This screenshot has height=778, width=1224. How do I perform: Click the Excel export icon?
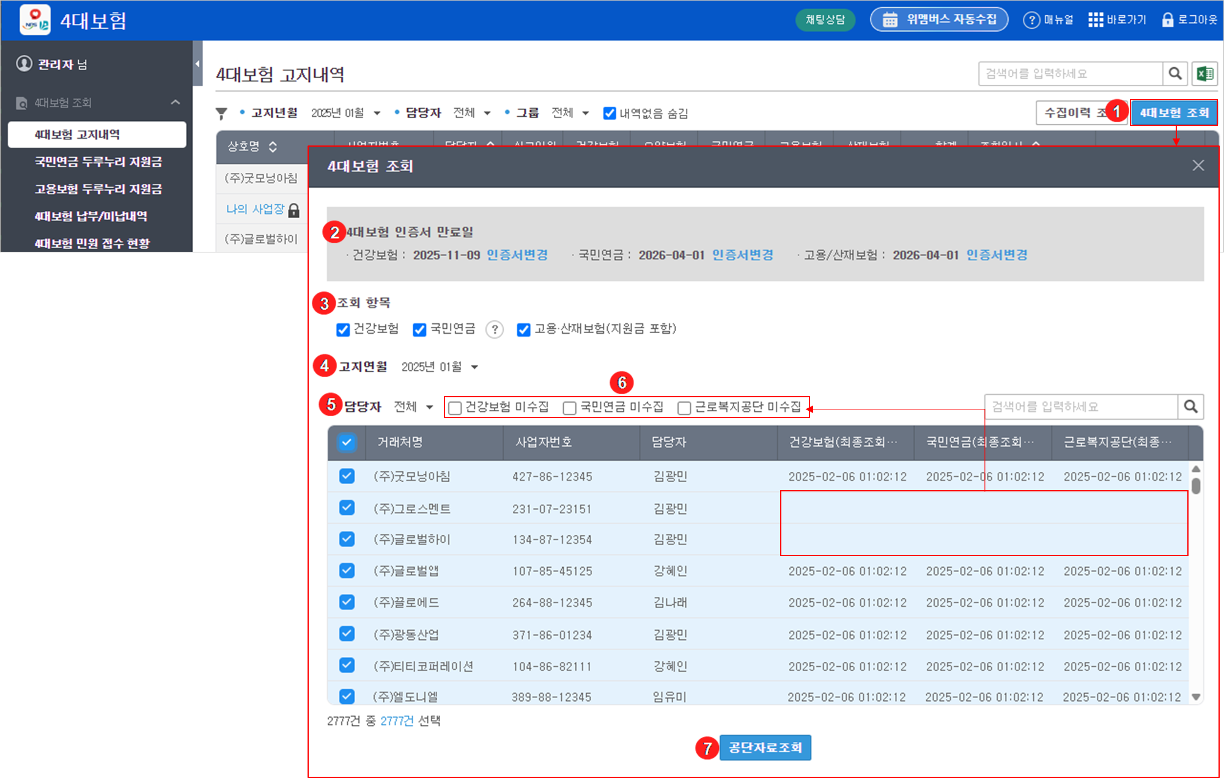point(1205,74)
